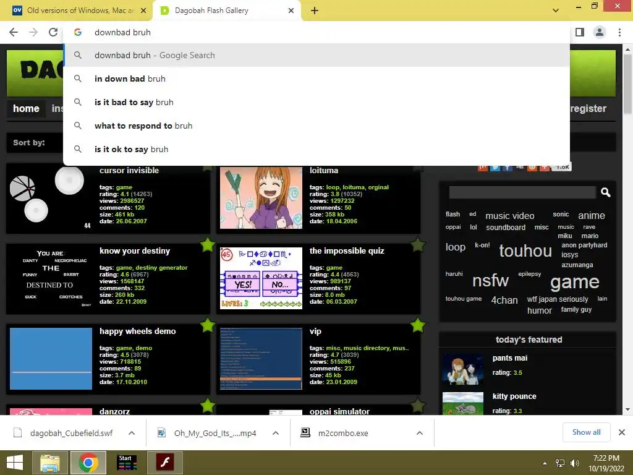The image size is (633, 475).
Task: Click the 'touhou' tag in tag cloud
Action: (525, 251)
